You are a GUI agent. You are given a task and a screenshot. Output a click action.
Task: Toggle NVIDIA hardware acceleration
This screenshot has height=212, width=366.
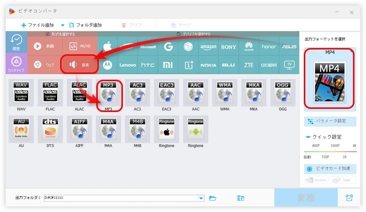[x=316, y=181]
